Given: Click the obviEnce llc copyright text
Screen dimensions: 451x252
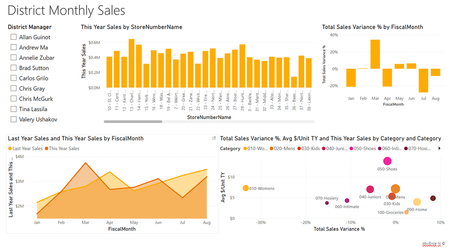Looking at the screenshot, I should pos(433,243).
